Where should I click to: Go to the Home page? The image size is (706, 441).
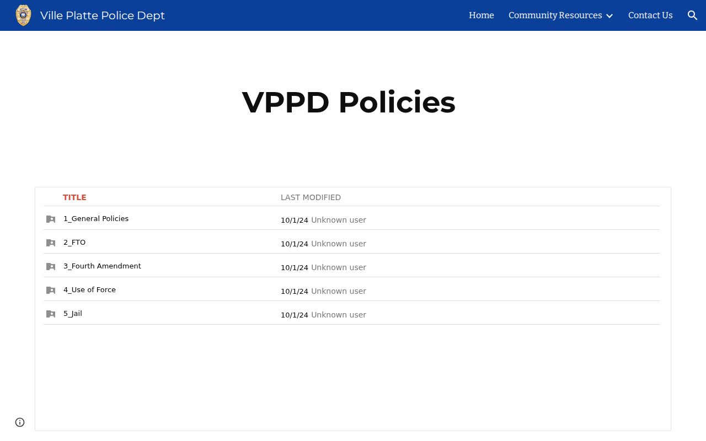click(x=482, y=15)
